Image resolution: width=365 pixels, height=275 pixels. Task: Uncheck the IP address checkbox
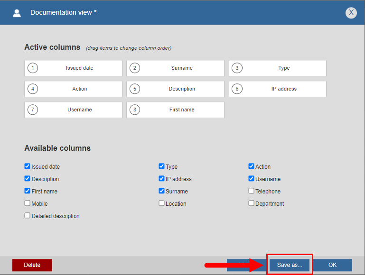coord(161,178)
